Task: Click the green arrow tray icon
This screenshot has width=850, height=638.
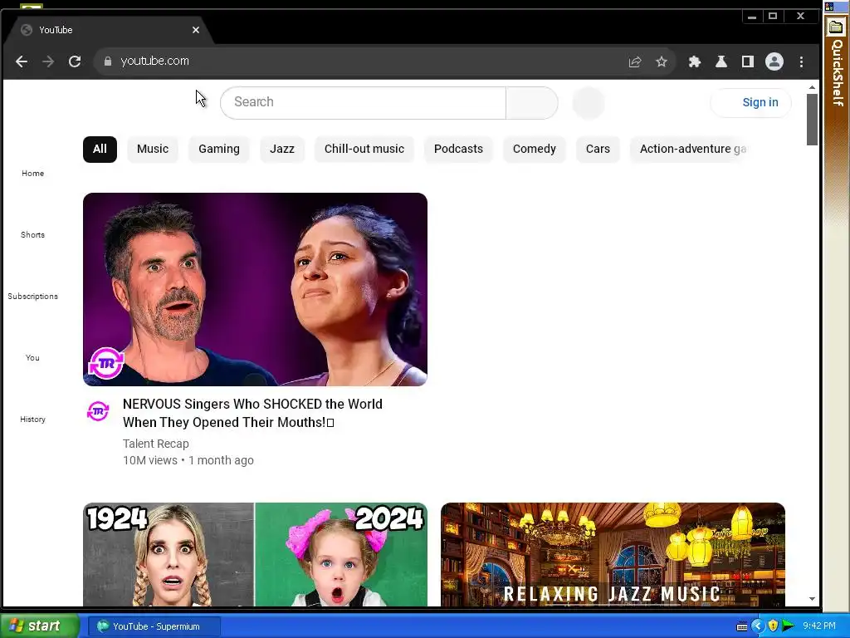Action: tap(789, 626)
